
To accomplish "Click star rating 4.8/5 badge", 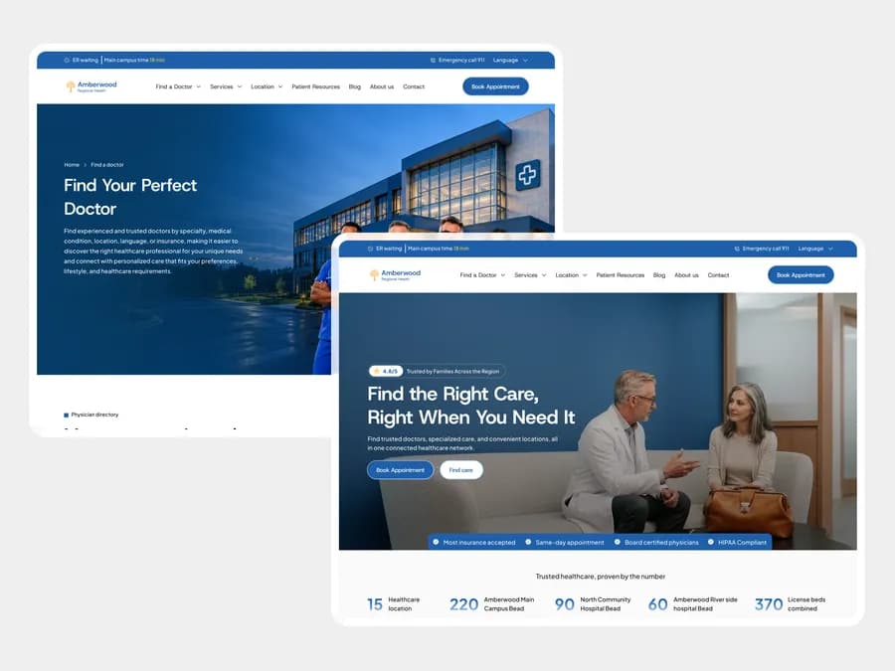I will 386,371.
